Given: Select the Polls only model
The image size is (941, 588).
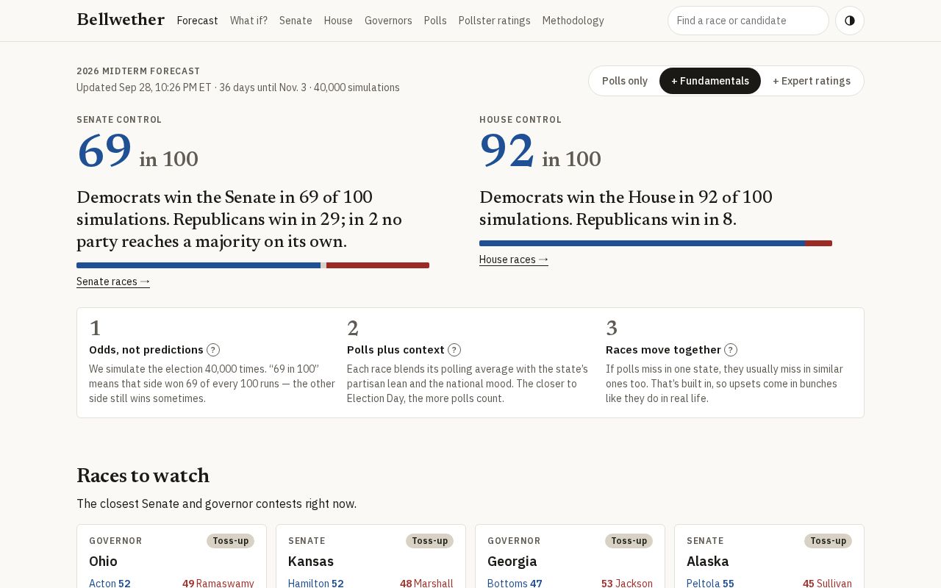Looking at the screenshot, I should 625,81.
